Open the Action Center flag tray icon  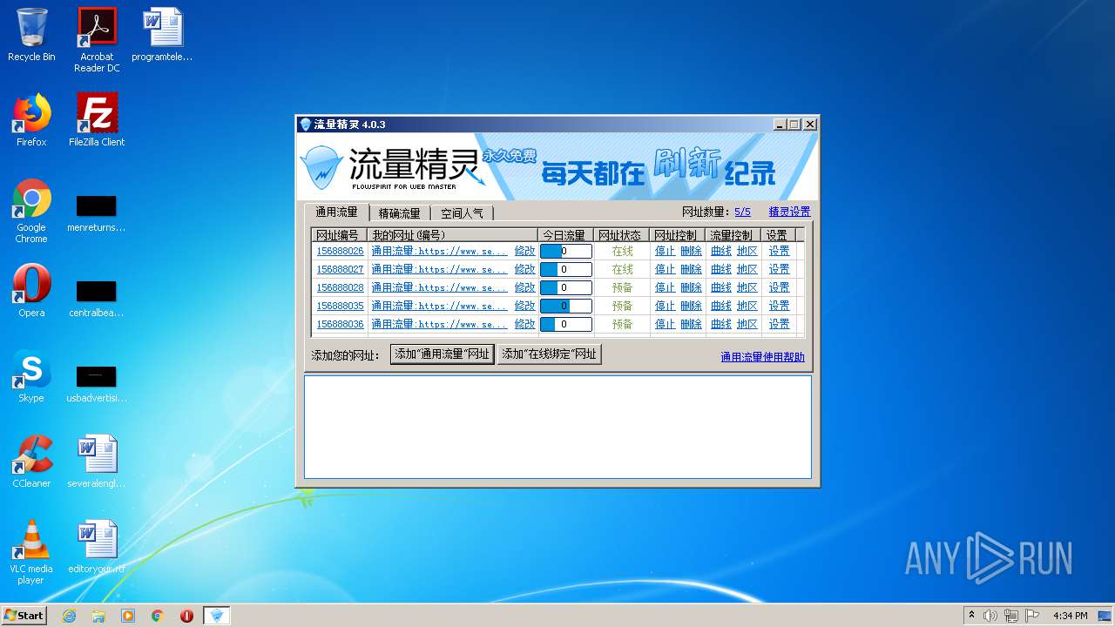point(1032,616)
